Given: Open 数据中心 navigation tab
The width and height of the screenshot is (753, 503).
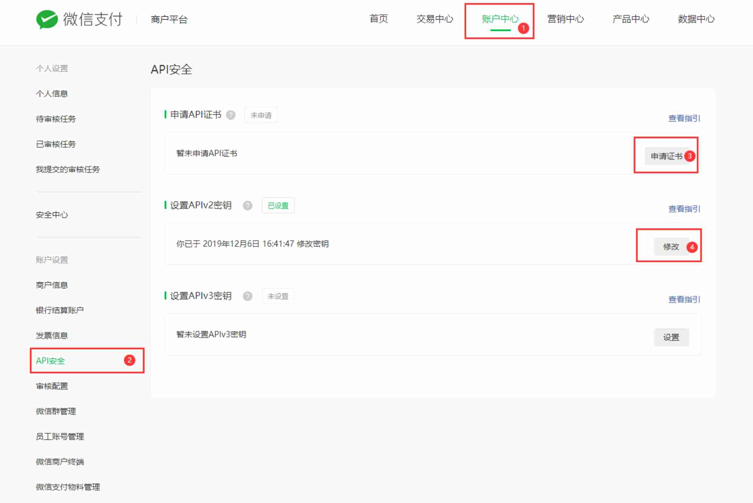Looking at the screenshot, I should pyautogui.click(x=696, y=19).
